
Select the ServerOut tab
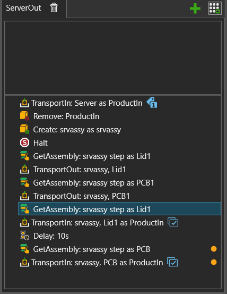(x=23, y=8)
